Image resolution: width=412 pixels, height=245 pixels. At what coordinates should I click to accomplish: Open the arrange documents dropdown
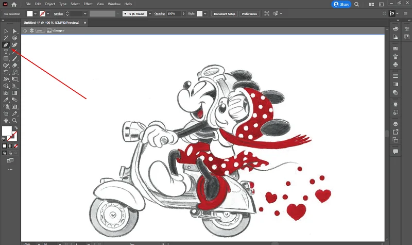pyautogui.click(x=371, y=4)
